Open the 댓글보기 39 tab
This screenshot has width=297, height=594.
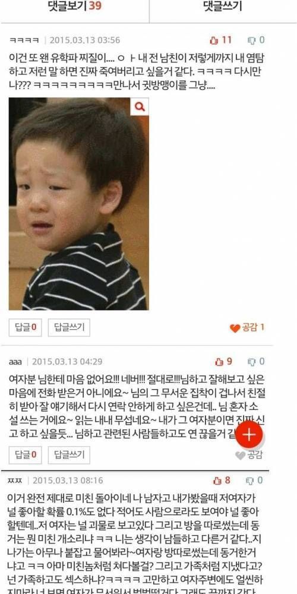[x=75, y=7]
